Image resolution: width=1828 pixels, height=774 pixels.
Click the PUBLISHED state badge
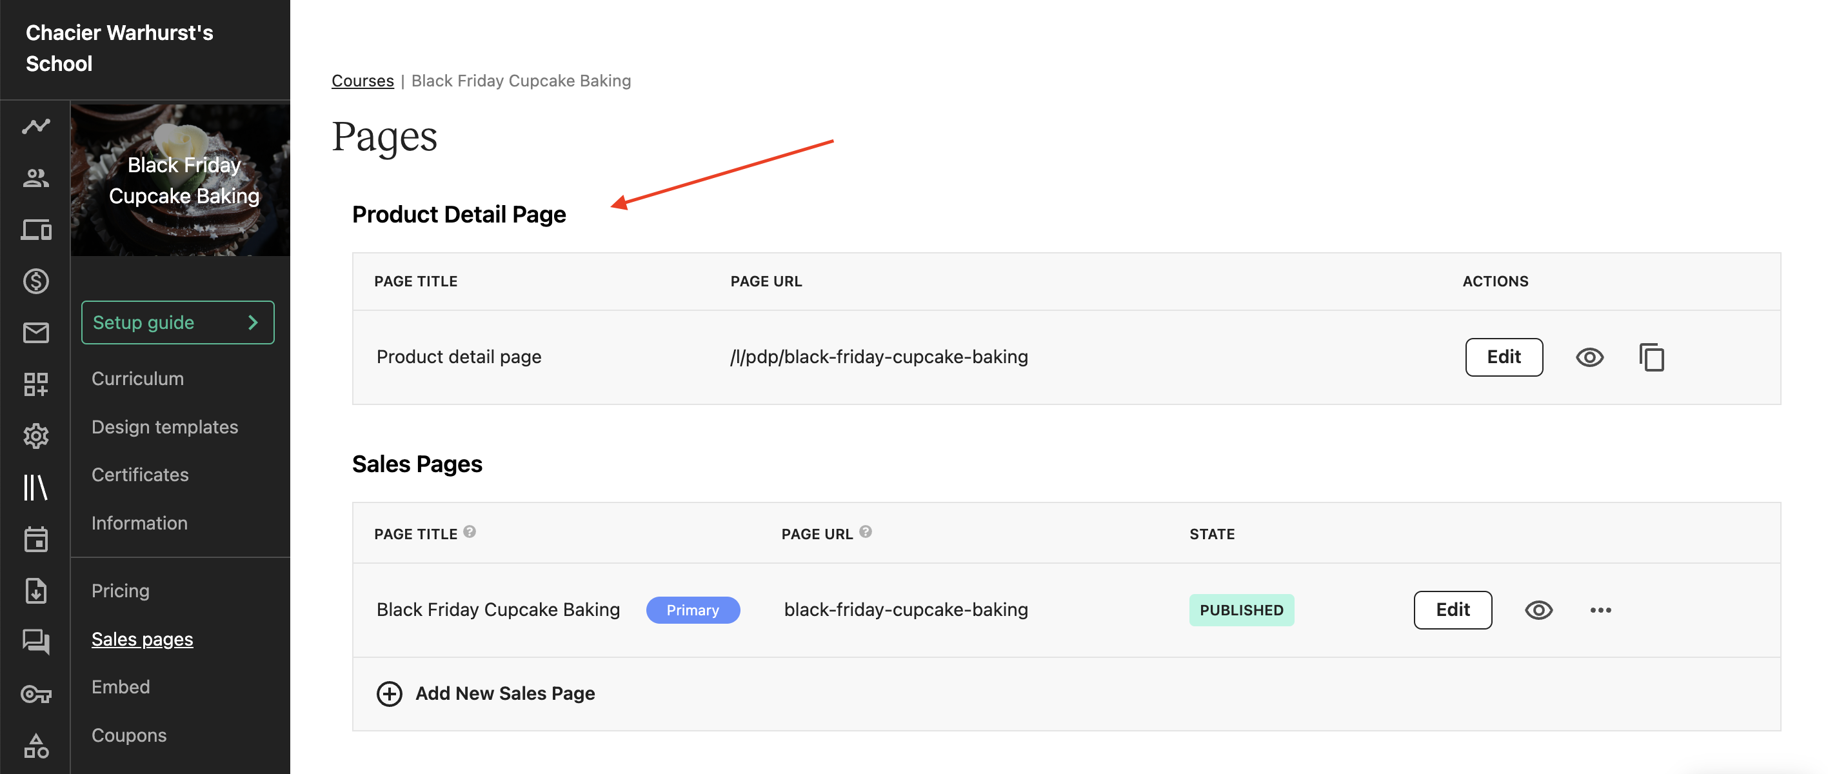pyautogui.click(x=1241, y=610)
